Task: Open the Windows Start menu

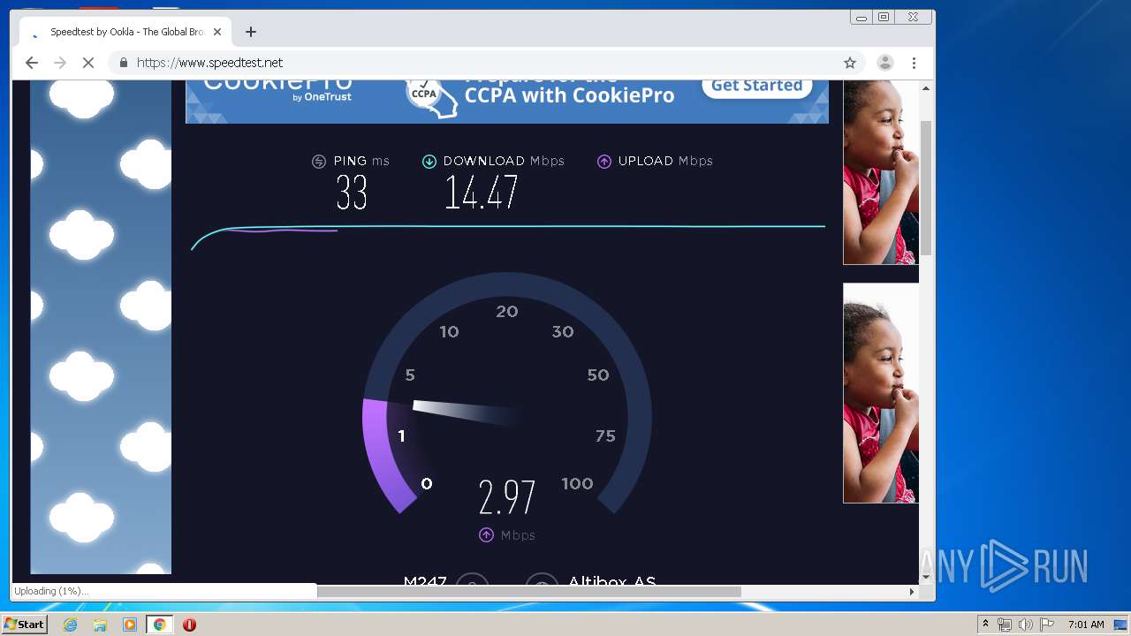Action: coord(24,625)
